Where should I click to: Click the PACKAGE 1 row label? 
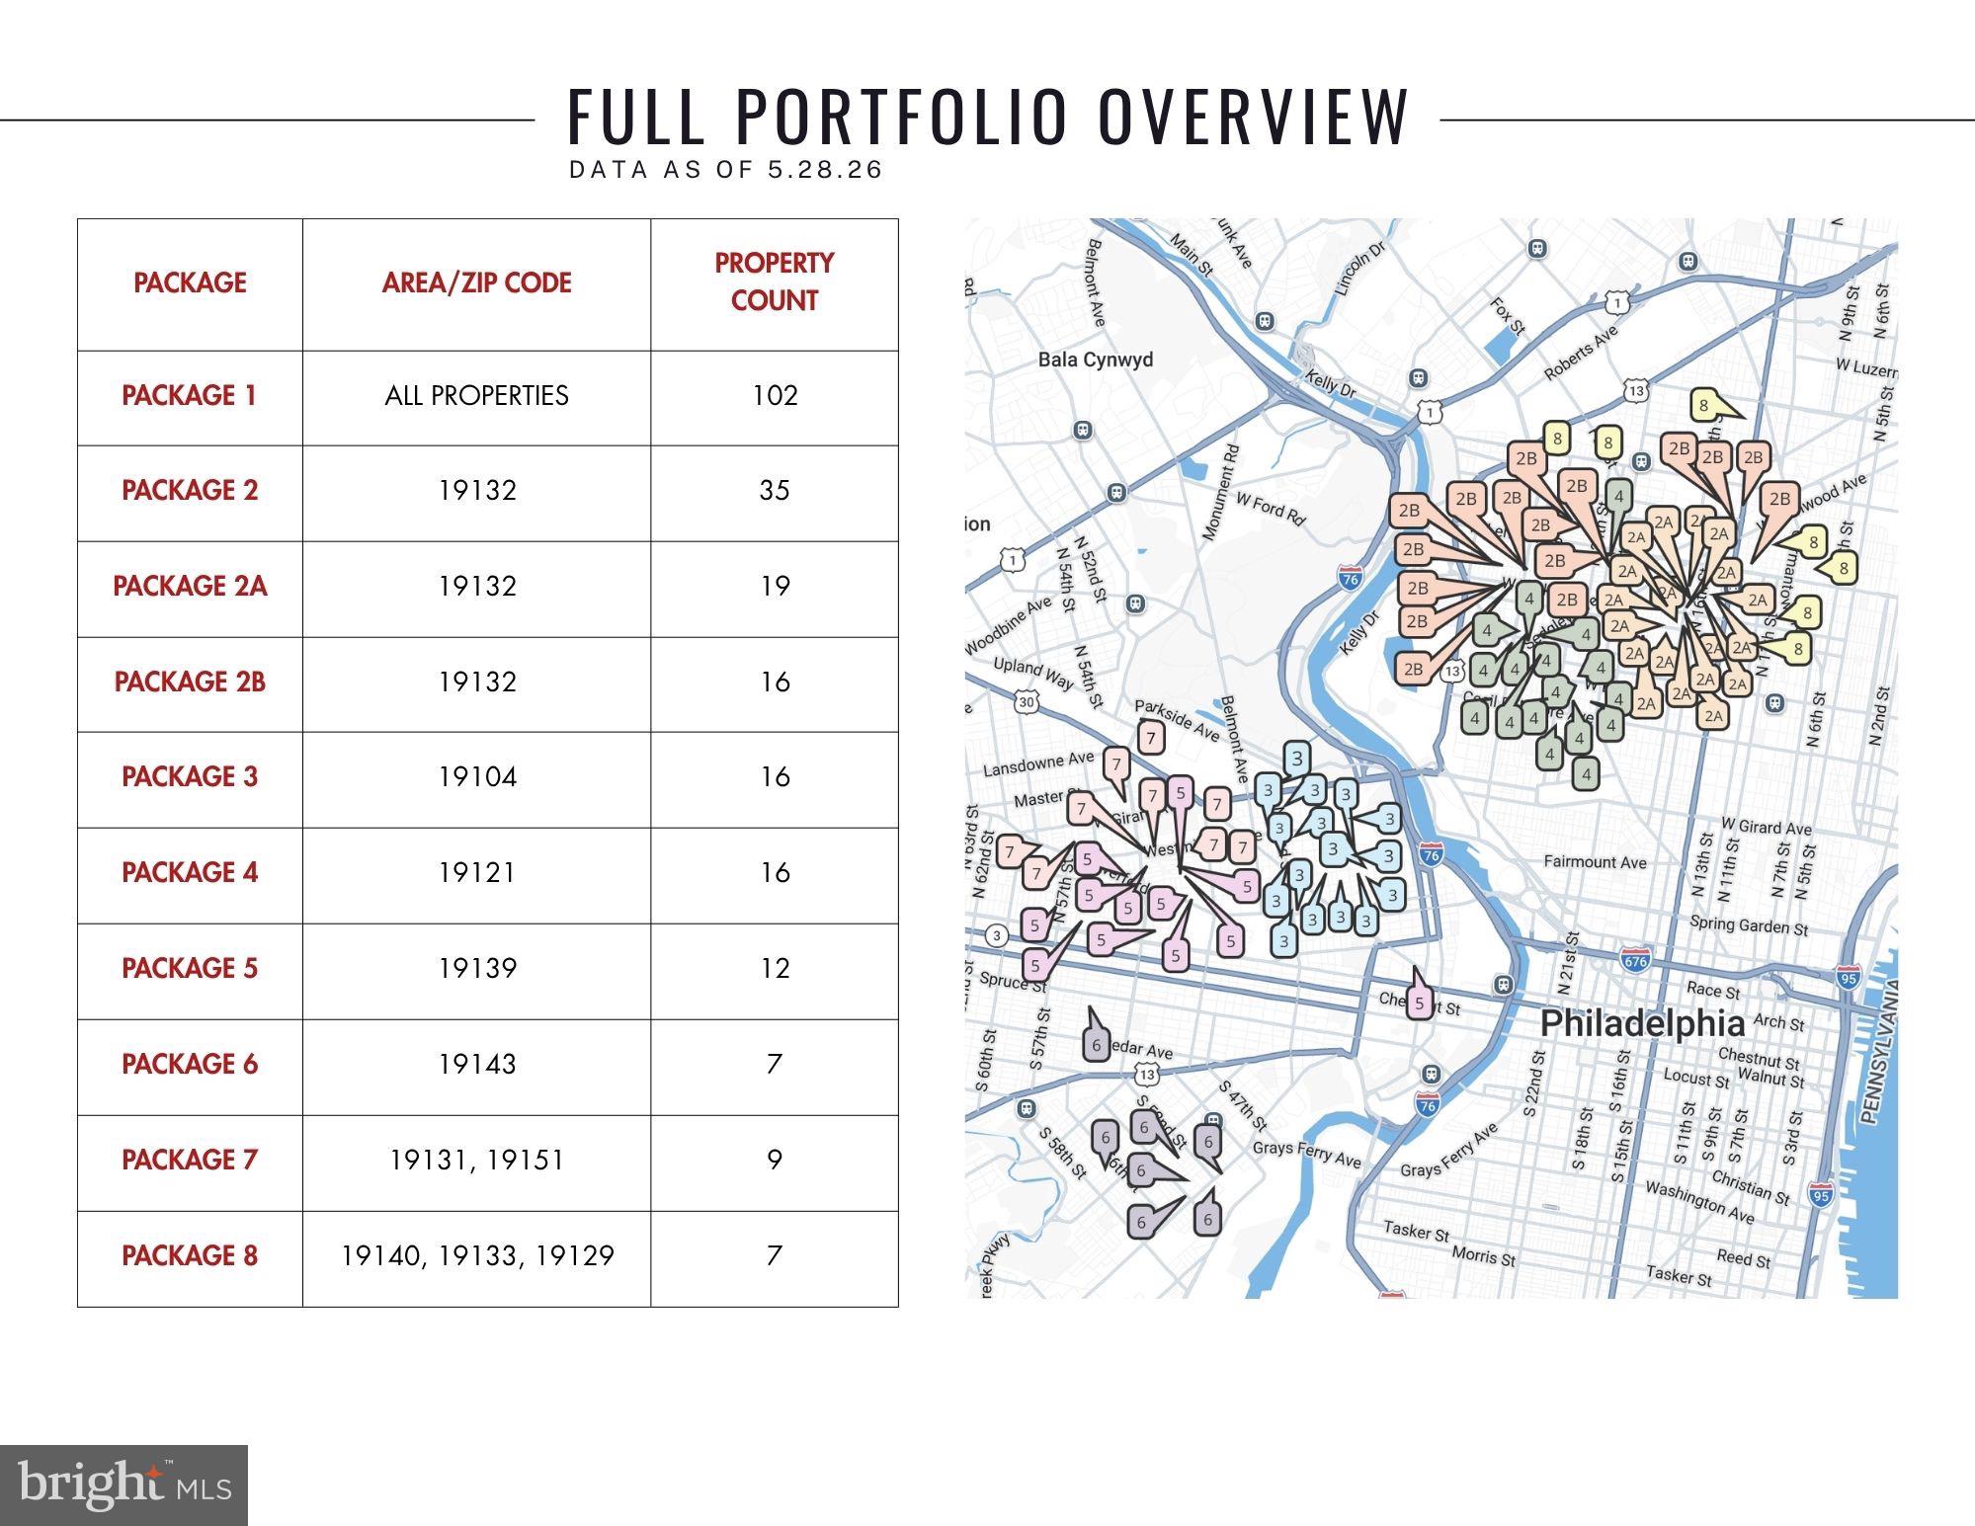pyautogui.click(x=190, y=396)
